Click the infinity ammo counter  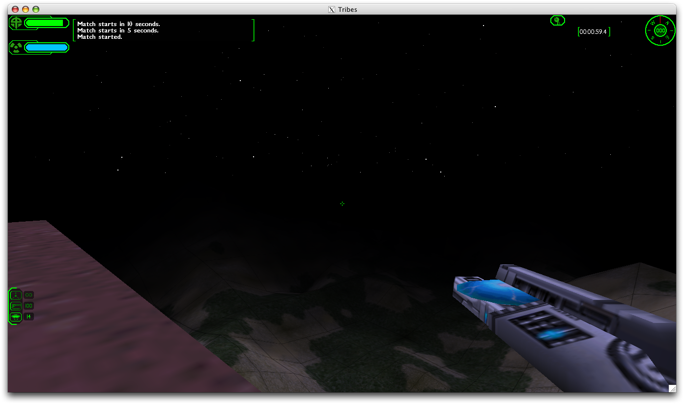coord(28,295)
